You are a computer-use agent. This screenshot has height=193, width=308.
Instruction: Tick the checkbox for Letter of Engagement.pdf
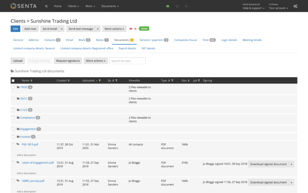[x=13, y=163]
